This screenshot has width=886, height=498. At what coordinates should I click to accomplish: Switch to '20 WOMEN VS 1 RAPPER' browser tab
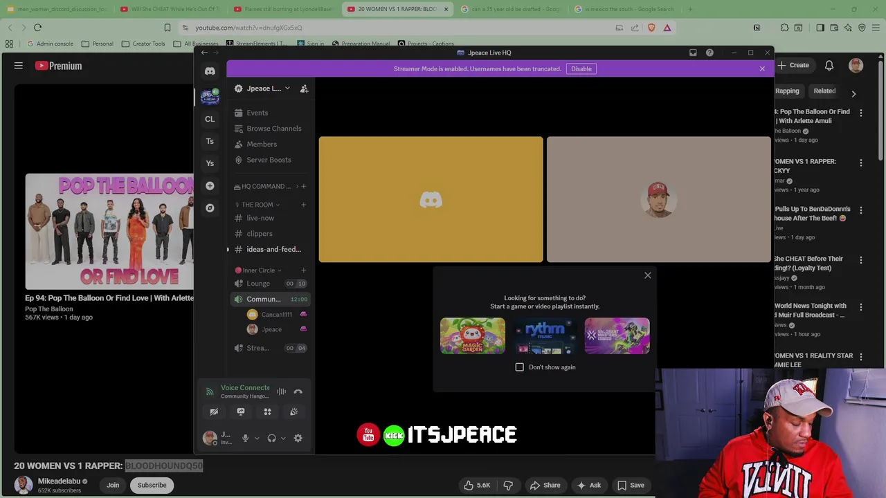(397, 9)
